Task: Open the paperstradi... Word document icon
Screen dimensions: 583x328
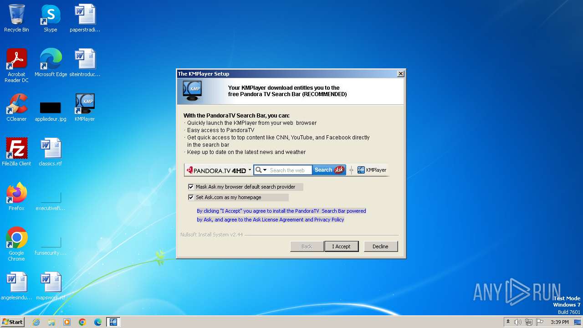Action: (85, 18)
